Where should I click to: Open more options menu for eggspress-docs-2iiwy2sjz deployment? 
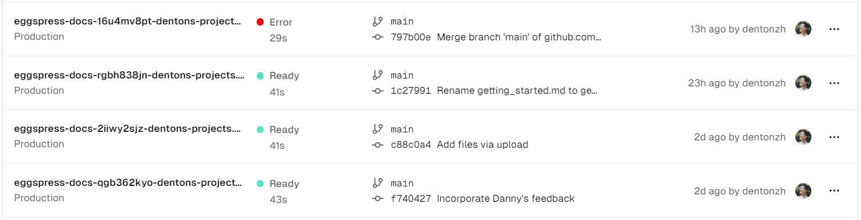[x=834, y=137]
